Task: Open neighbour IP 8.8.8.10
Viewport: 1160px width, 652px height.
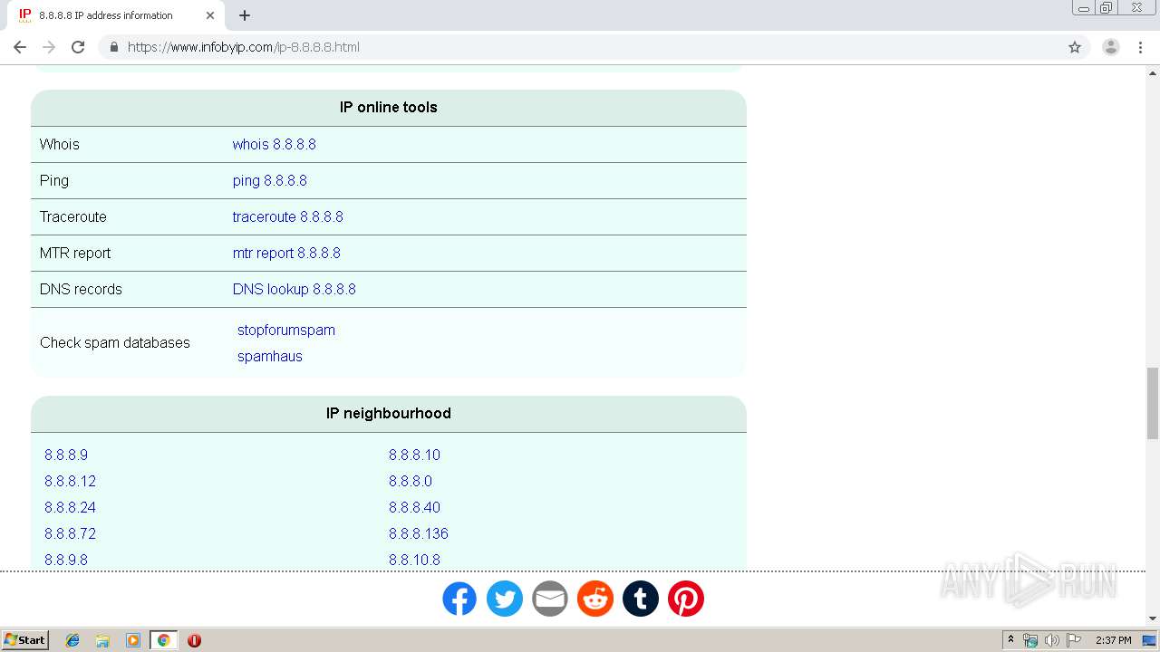Action: (x=414, y=455)
